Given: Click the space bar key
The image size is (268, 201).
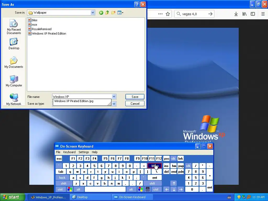Looking at the screenshot, I should pyautogui.click(x=105, y=189).
